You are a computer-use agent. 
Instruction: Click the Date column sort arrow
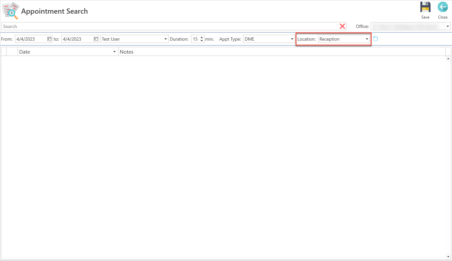point(114,52)
